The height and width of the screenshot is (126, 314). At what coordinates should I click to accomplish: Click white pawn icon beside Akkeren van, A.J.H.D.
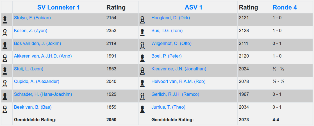[5, 58]
